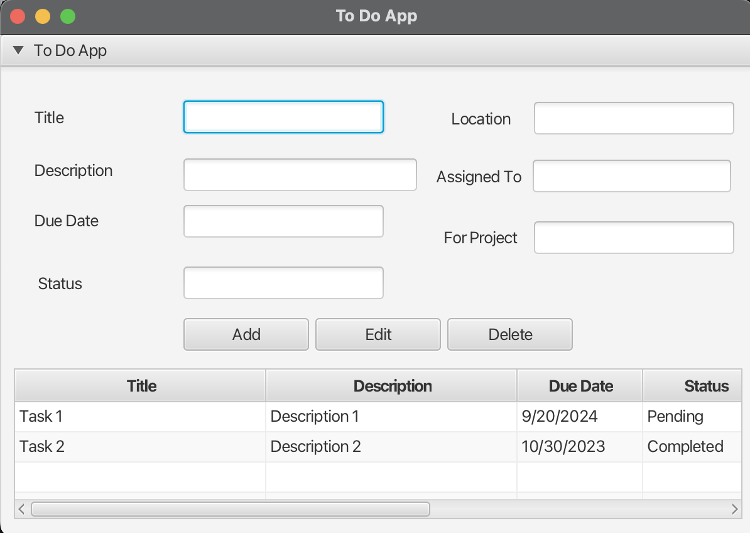Viewport: 750px width, 533px height.
Task: Click the horizontal scrollbar right arrow
Action: pyautogui.click(x=734, y=509)
